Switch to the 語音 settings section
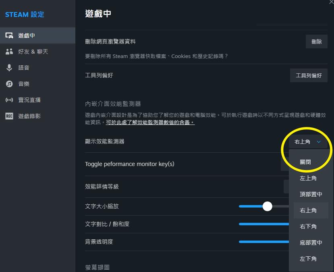The image size is (334, 272). pos(37,68)
